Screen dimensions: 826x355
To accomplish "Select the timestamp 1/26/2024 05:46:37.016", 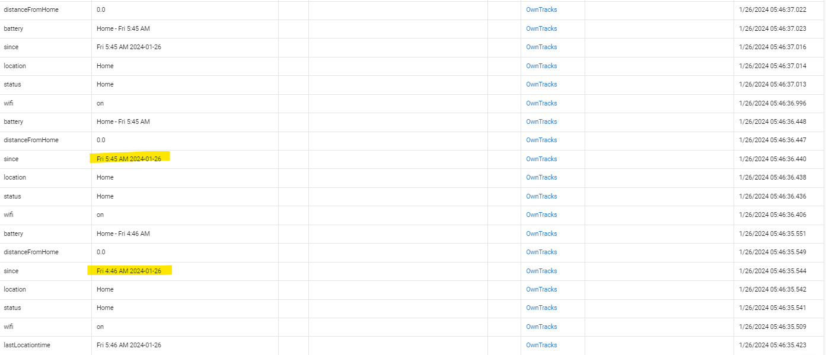I will click(x=773, y=47).
